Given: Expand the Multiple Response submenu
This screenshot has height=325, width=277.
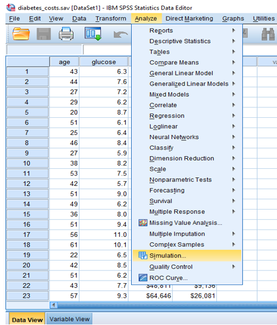Looking at the screenshot, I should [x=187, y=211].
